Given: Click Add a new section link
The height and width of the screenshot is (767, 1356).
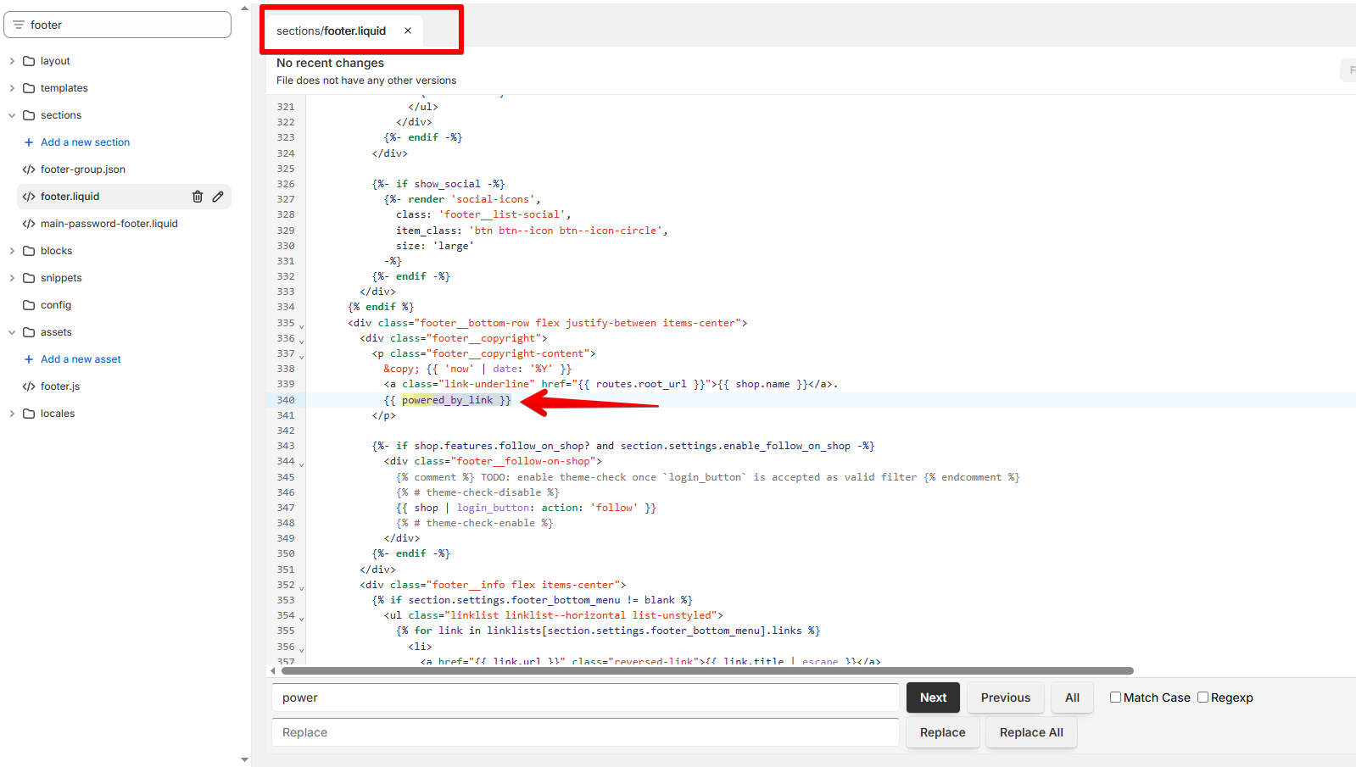Looking at the screenshot, I should click(x=86, y=142).
